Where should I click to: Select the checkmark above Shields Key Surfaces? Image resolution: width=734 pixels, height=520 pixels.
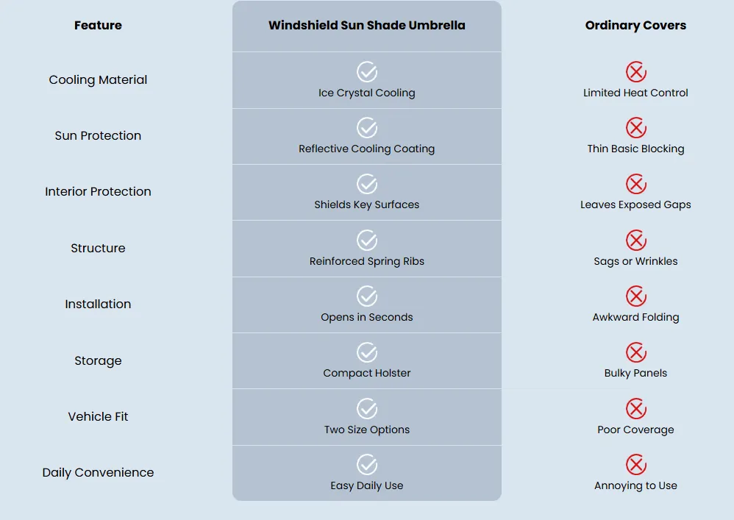(x=367, y=184)
